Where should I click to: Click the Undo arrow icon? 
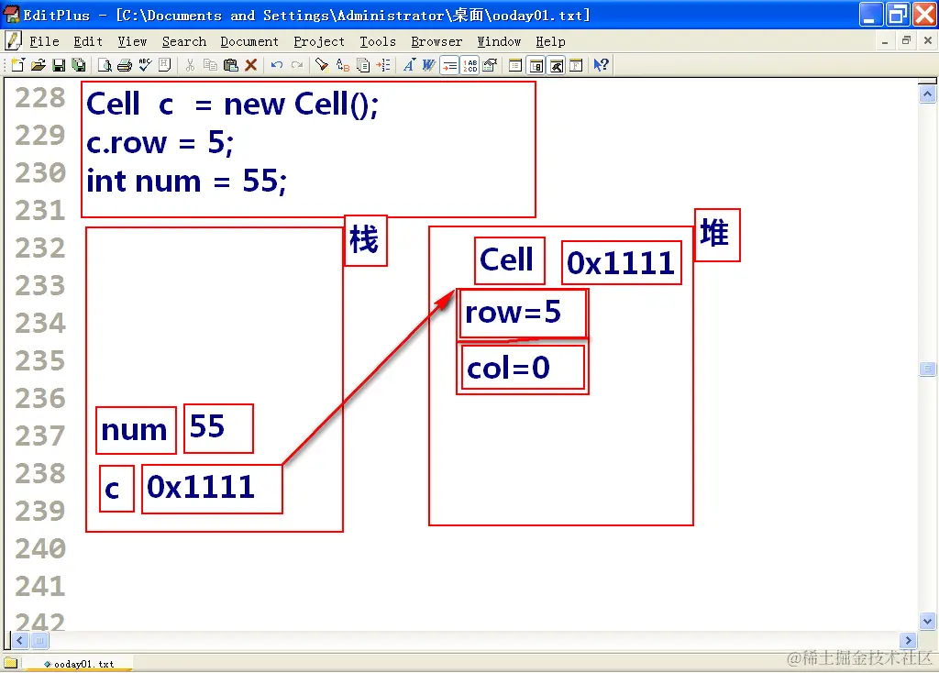(x=277, y=65)
